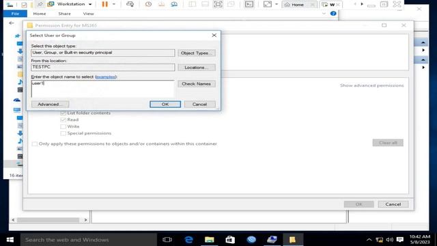The height and width of the screenshot is (246, 437).
Task: Click the blue Explorer help icon
Action: click(x=333, y=14)
